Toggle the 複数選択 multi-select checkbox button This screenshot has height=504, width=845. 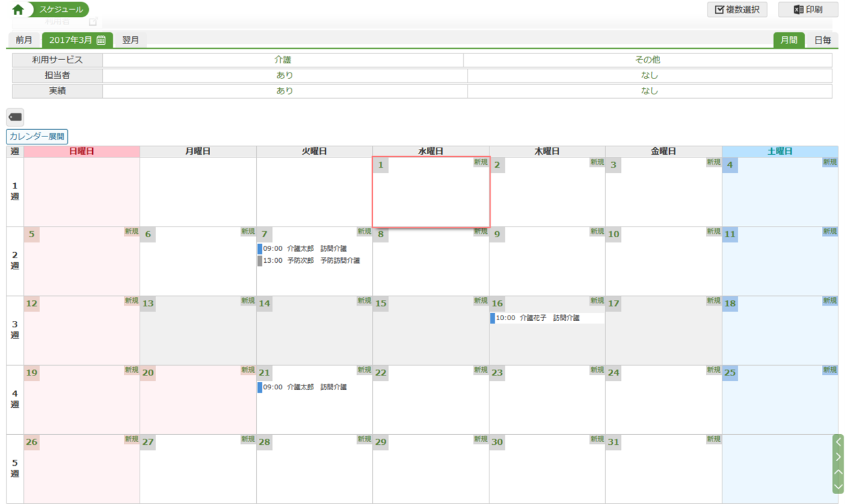pyautogui.click(x=737, y=10)
